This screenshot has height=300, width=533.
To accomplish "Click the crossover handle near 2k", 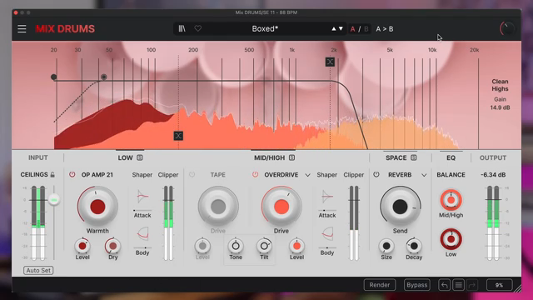I will (x=330, y=62).
